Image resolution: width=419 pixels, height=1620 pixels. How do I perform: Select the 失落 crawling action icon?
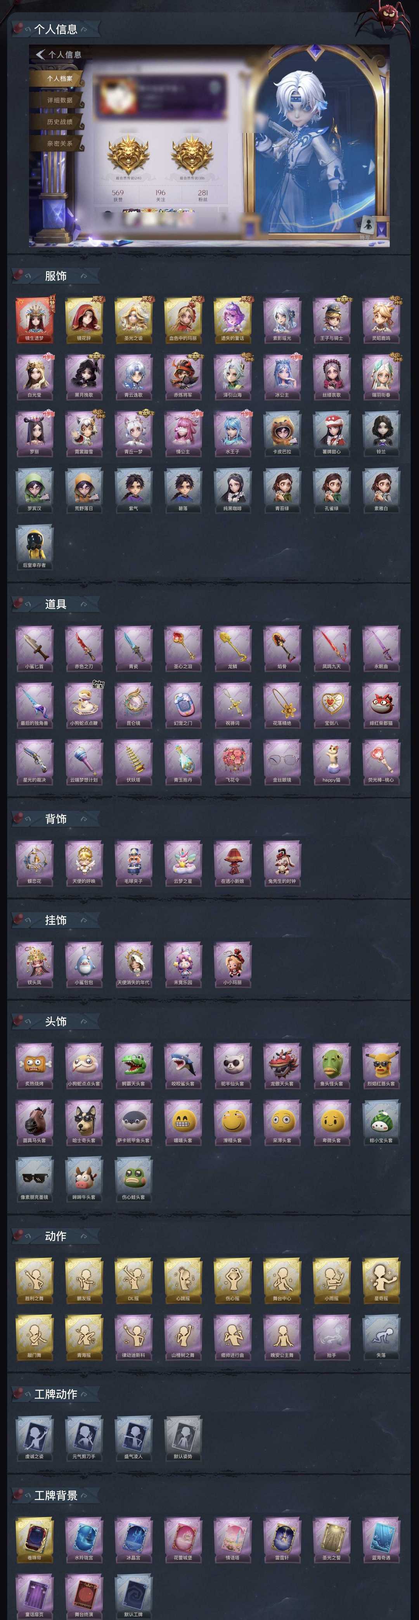click(381, 1336)
